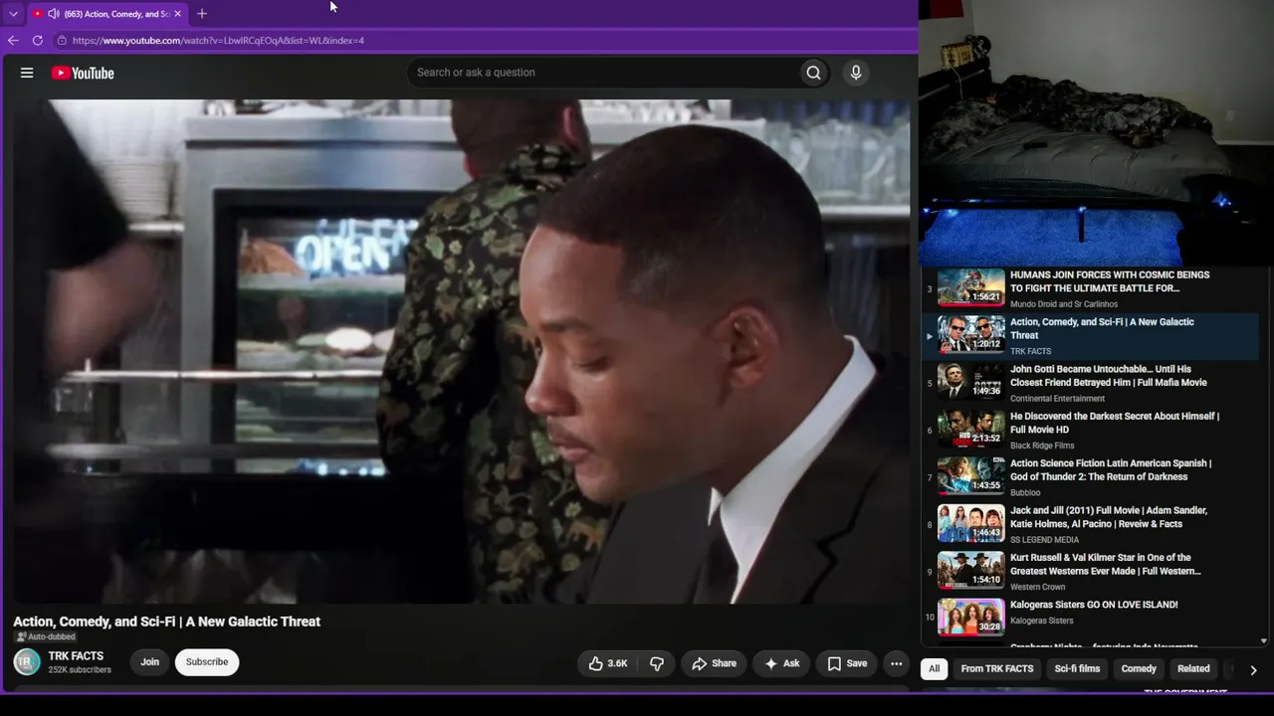The width and height of the screenshot is (1274, 716).
Task: Like the video with 3.6K likes
Action: coord(608,663)
